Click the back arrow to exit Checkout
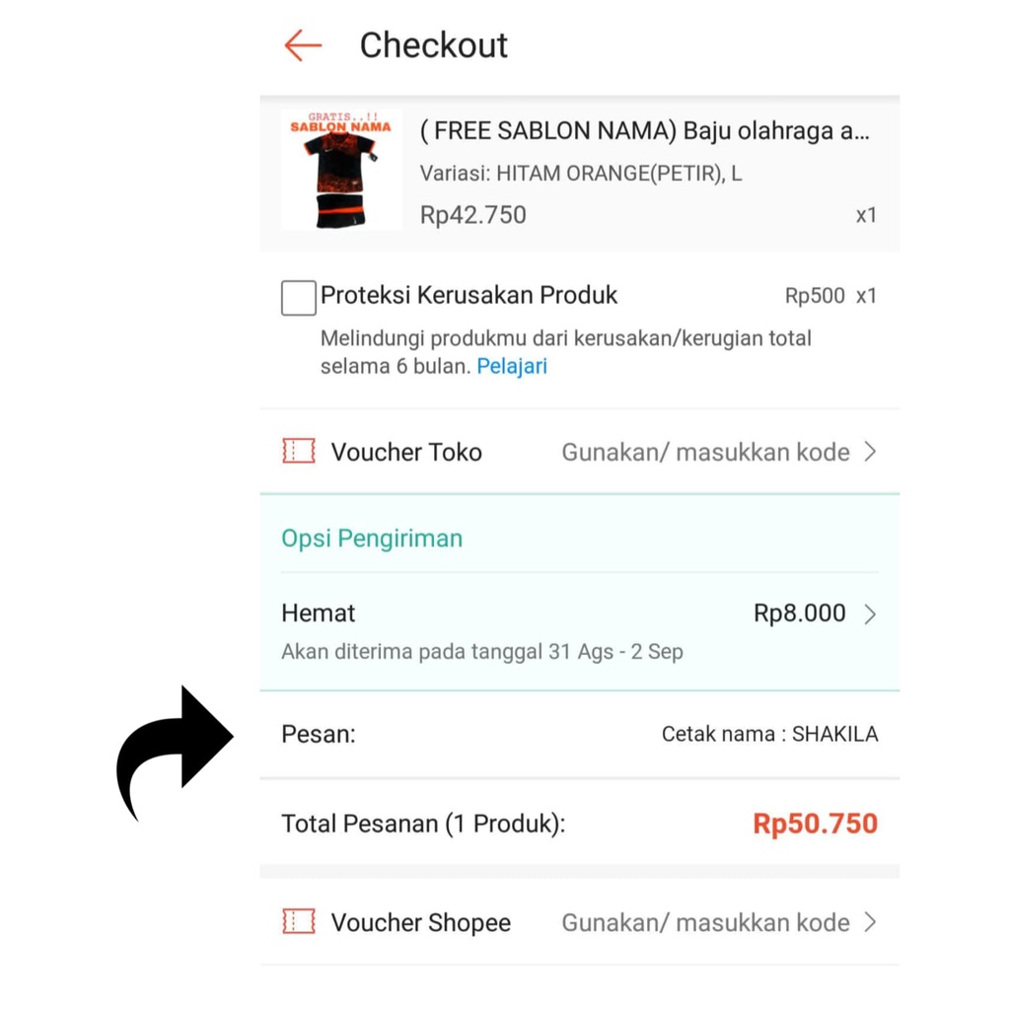This screenshot has width=1010, height=1010. pyautogui.click(x=302, y=44)
